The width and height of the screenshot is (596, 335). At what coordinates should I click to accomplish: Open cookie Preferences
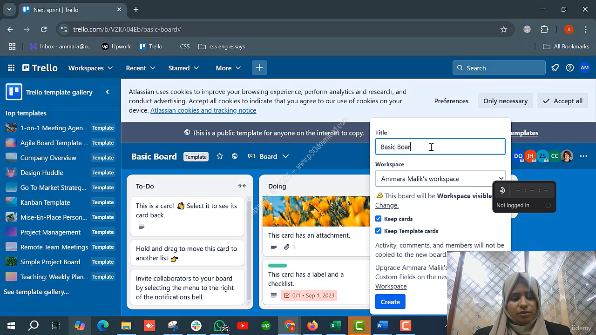pos(451,101)
